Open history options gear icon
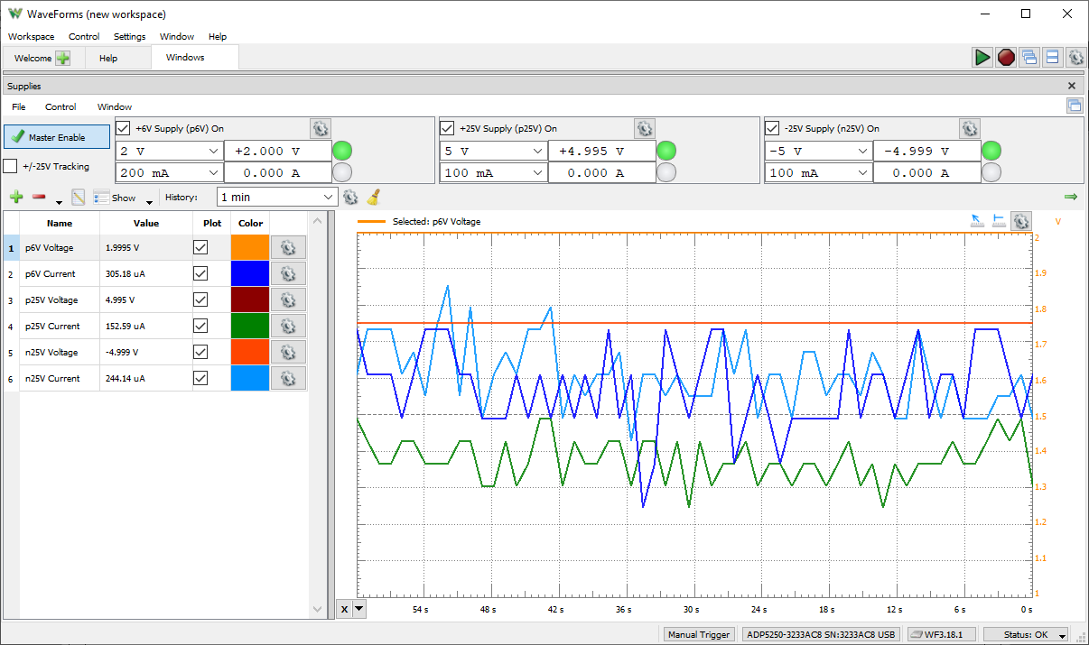This screenshot has height=645, width=1089. point(351,197)
